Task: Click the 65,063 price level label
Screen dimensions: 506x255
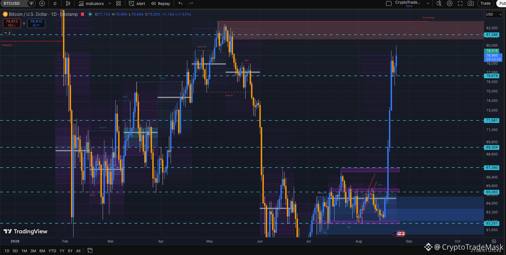Action: coord(492,192)
